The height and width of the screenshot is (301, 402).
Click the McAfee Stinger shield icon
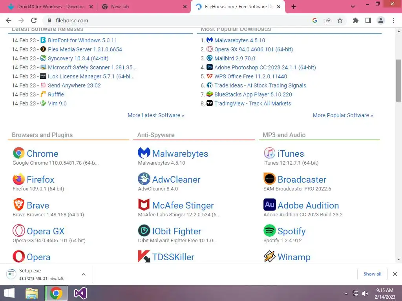coord(144,205)
